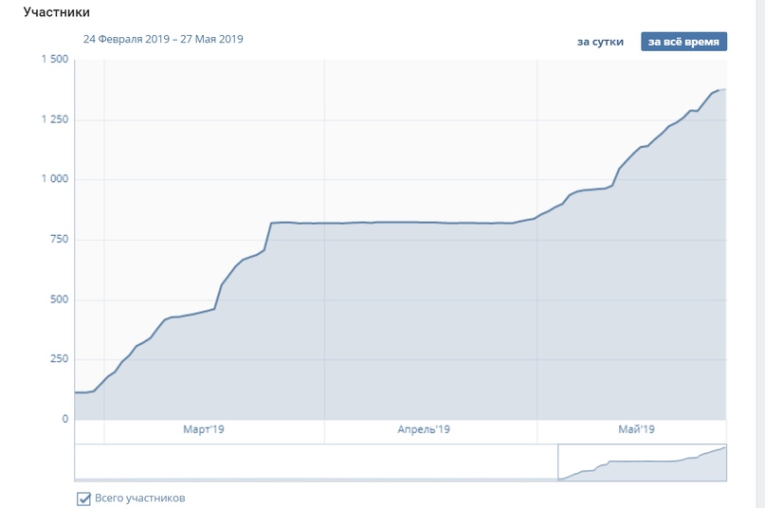Click the Всего участников legend label
This screenshot has height=508, width=765.
[x=140, y=498]
